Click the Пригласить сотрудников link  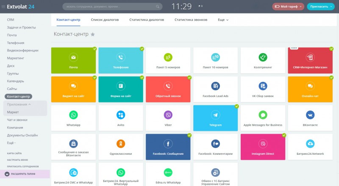pyautogui.click(x=23, y=167)
